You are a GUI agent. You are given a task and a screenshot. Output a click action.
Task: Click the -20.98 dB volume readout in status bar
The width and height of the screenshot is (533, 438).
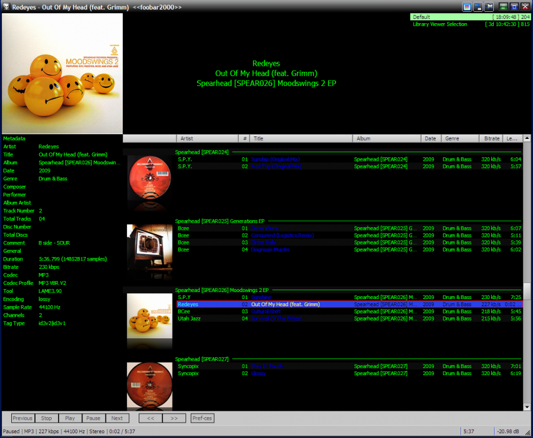[x=508, y=431]
